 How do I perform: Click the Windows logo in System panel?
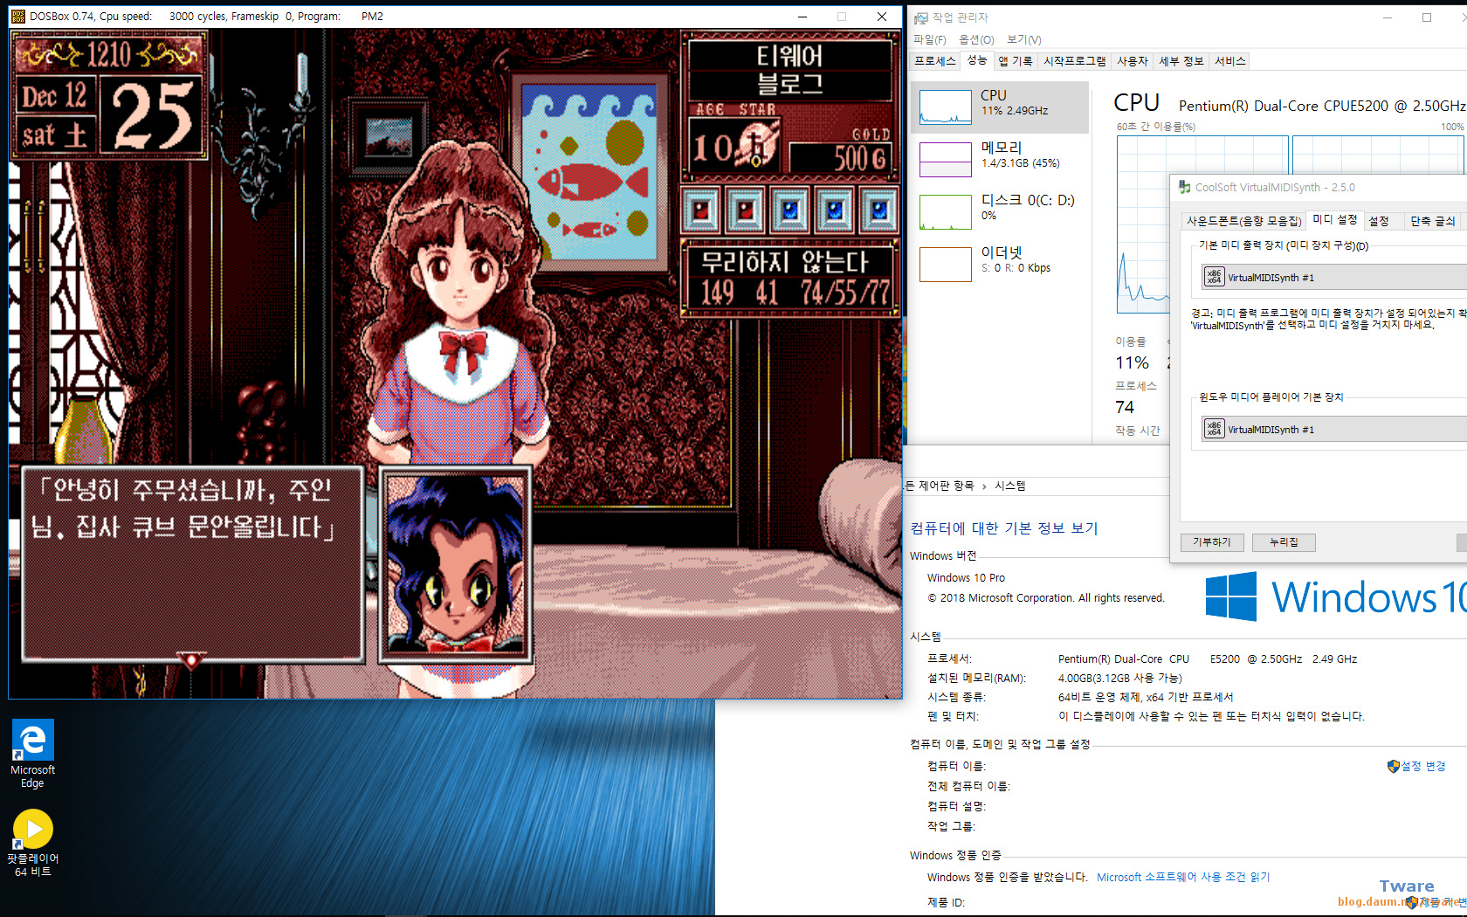pos(1231,596)
